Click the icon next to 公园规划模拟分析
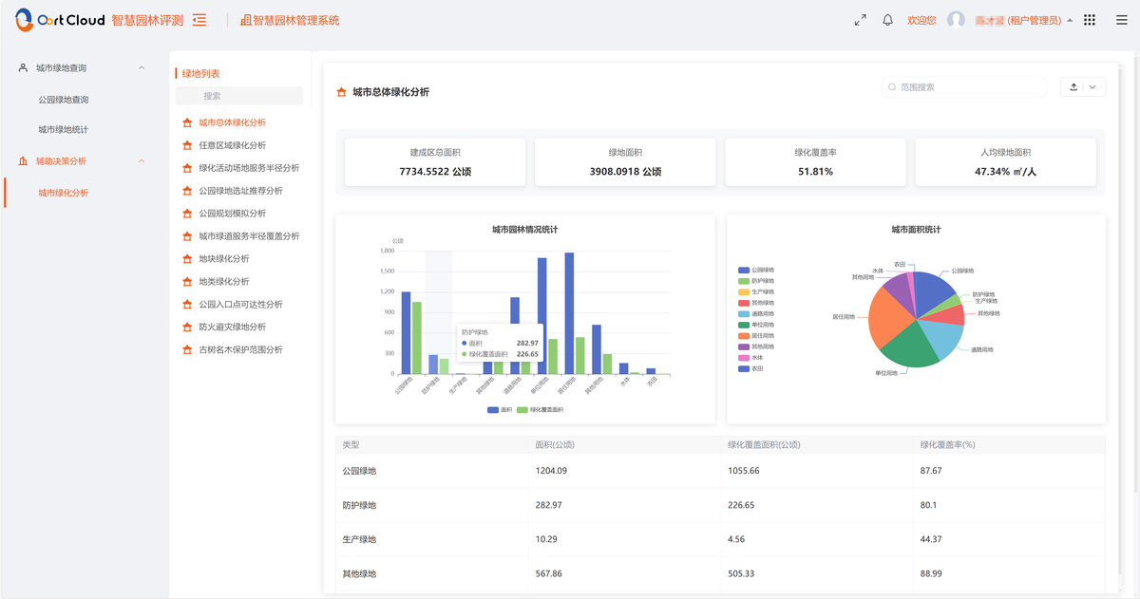Viewport: 1140px width, 599px height. click(x=187, y=214)
